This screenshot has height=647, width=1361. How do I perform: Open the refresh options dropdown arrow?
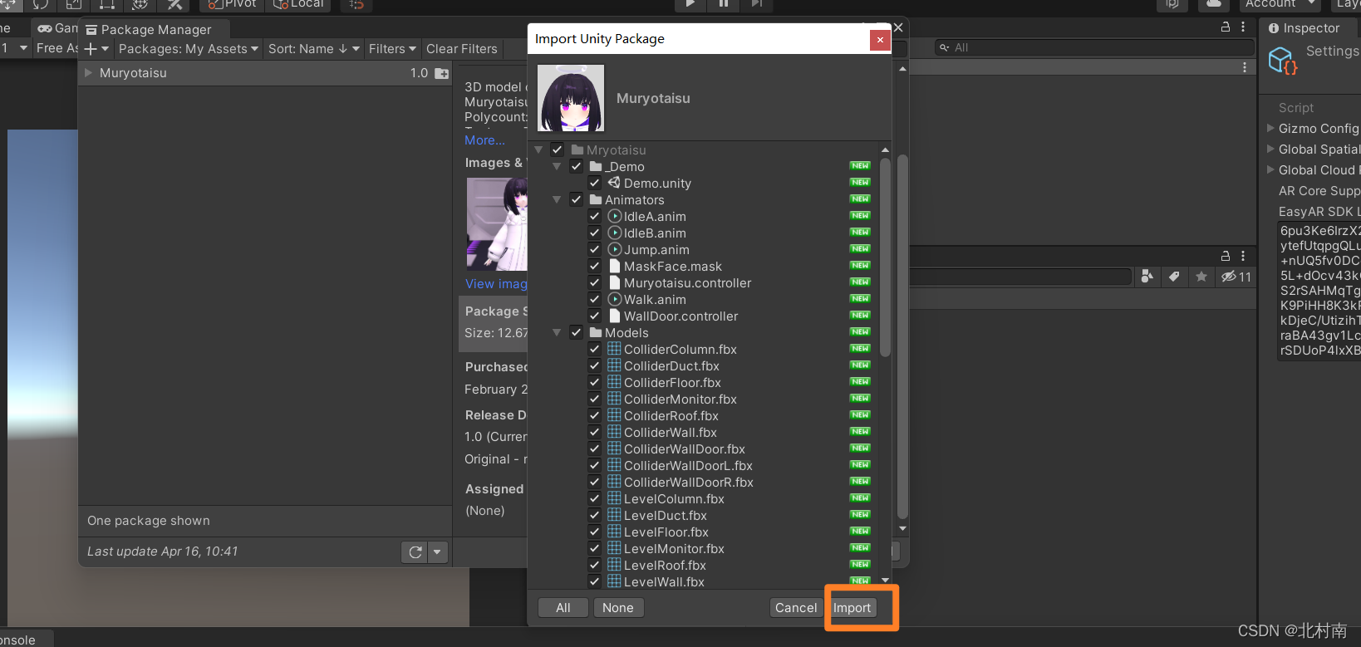tap(438, 551)
